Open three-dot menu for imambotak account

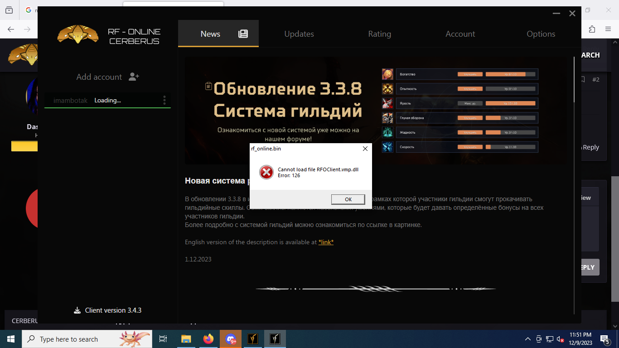[x=164, y=100]
